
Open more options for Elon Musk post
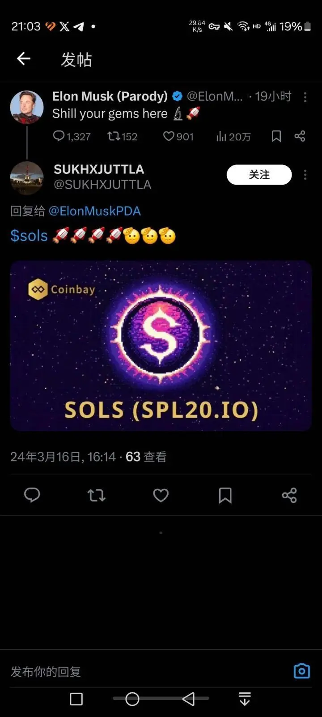pos(305,97)
